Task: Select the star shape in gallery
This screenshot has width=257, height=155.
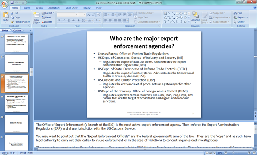Action: coord(185,21)
